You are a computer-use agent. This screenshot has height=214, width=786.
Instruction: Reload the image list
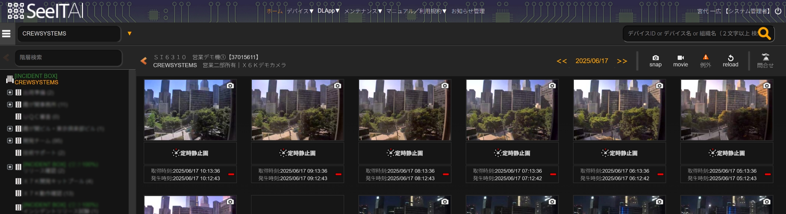730,58
